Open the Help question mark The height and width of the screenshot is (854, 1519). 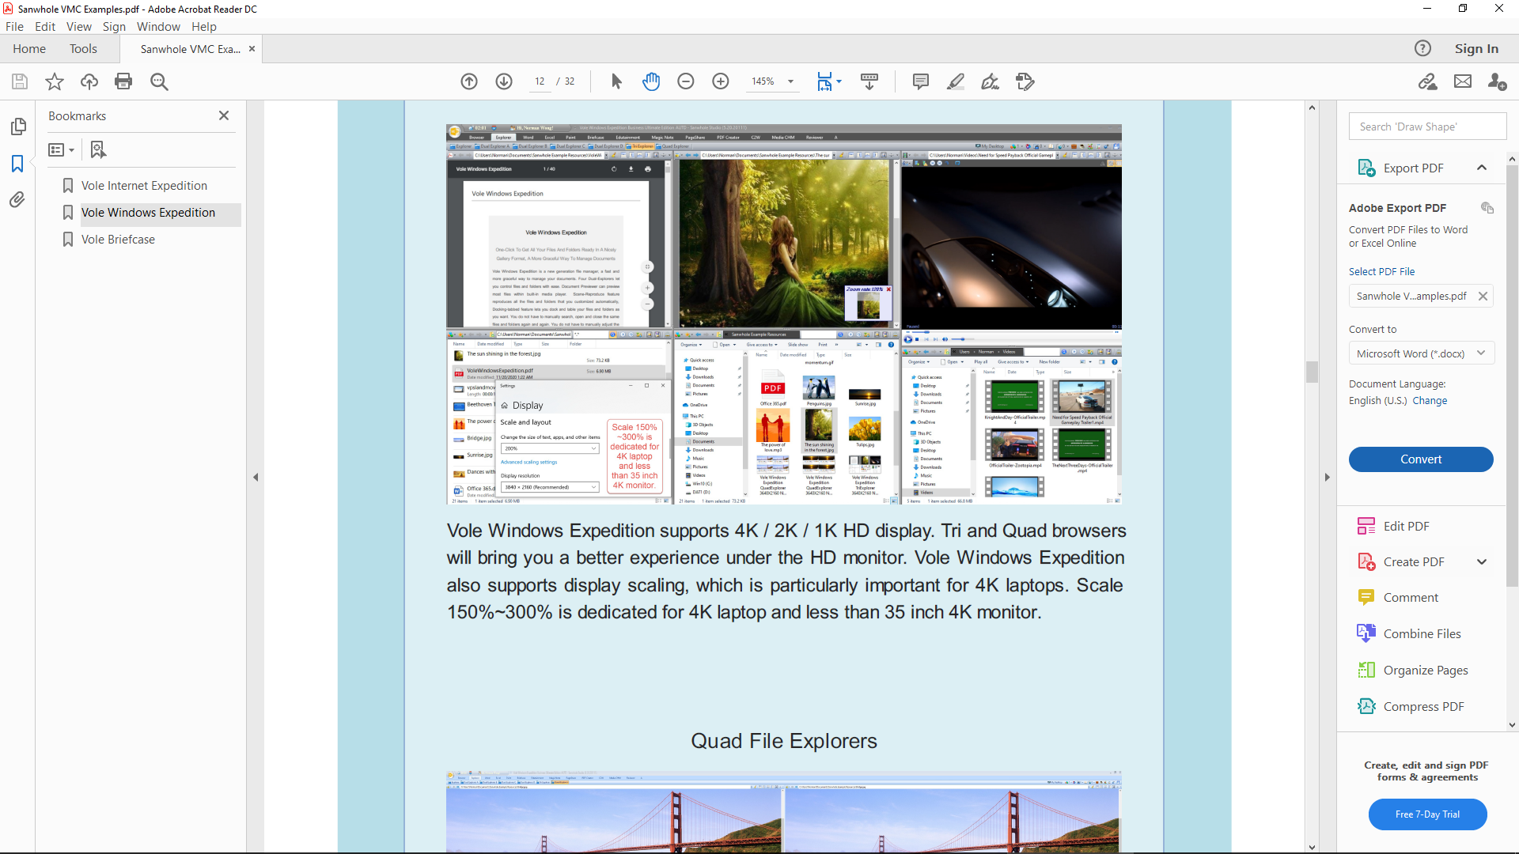(x=1423, y=48)
